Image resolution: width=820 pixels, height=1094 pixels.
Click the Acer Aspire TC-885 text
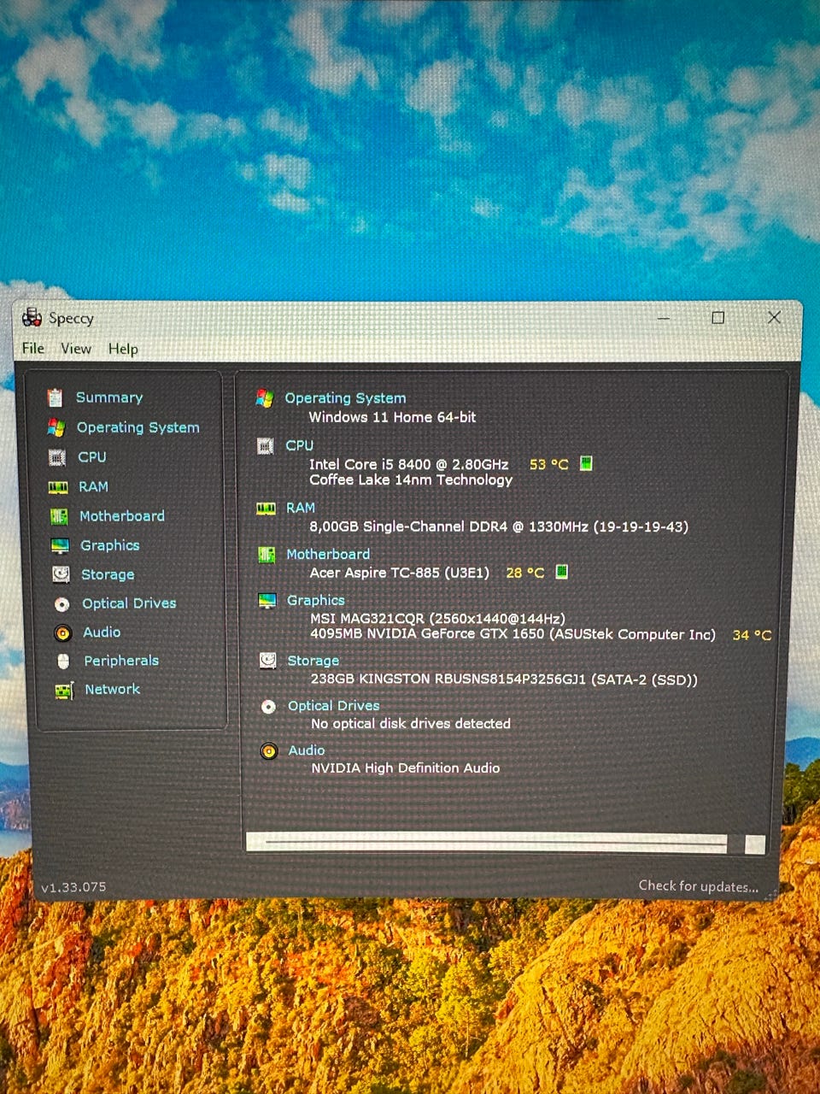click(400, 573)
